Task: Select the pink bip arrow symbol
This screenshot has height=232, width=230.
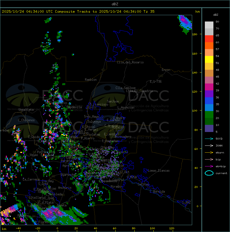Action: pyautogui.click(x=209, y=159)
